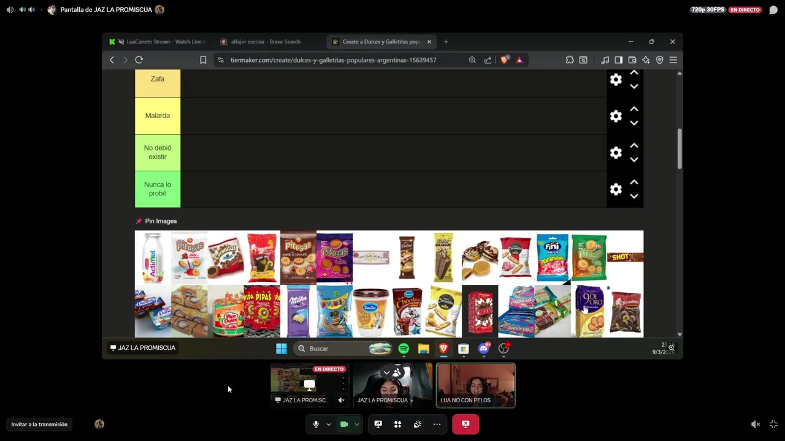Open Brave Rewards triangle icon
The width and height of the screenshot is (785, 441).
click(519, 60)
